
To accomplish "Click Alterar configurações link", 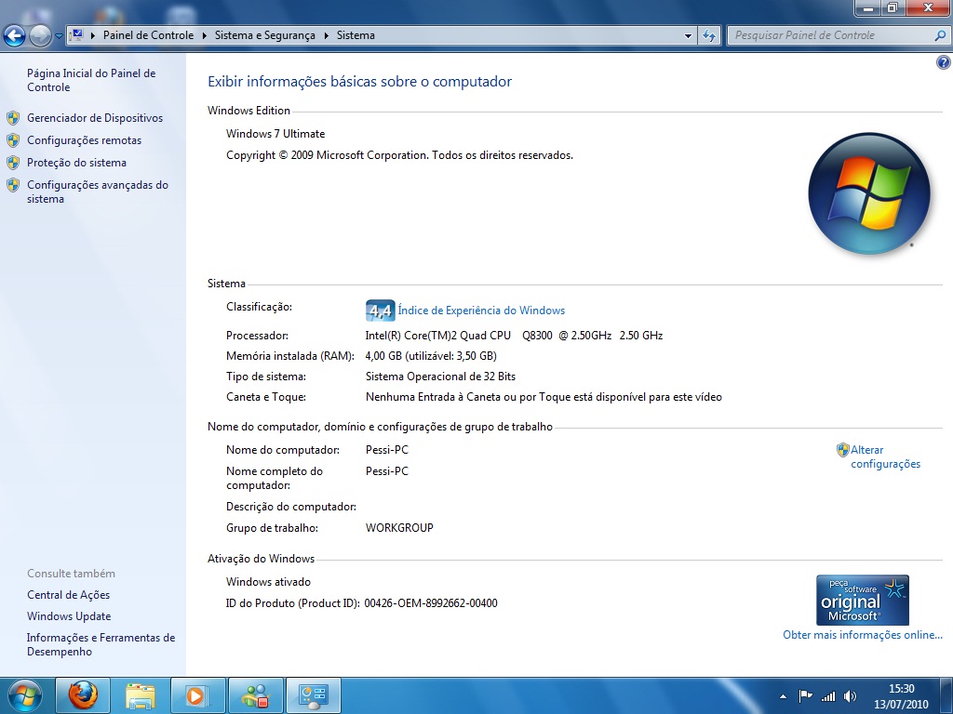I will (885, 456).
